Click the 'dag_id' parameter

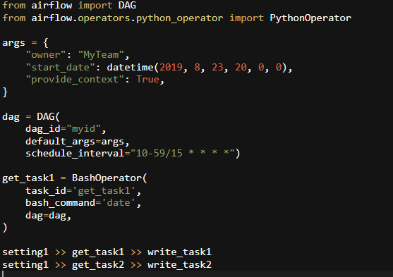[x=42, y=129]
